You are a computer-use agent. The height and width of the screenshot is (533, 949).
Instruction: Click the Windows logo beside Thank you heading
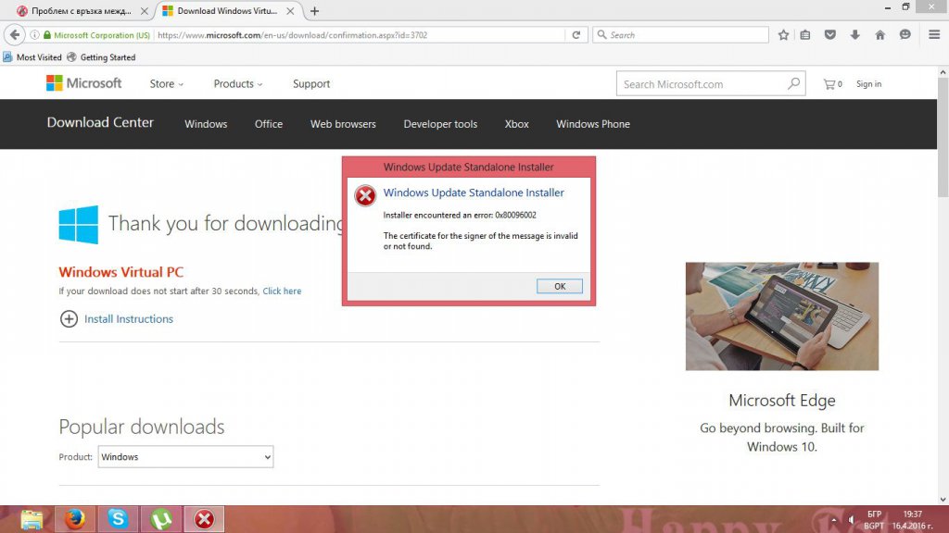coord(79,224)
